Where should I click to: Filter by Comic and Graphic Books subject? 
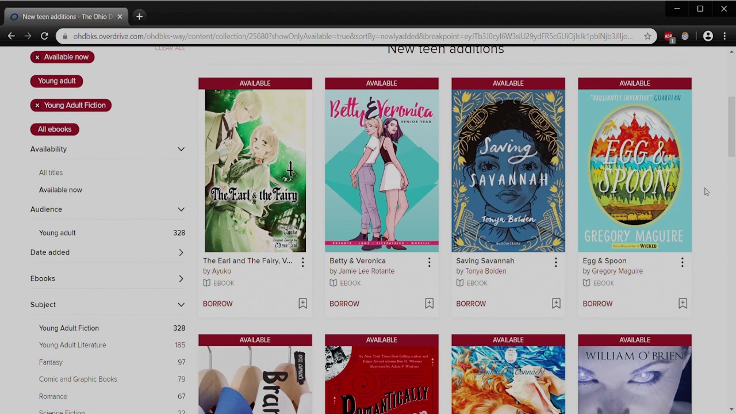click(x=78, y=379)
